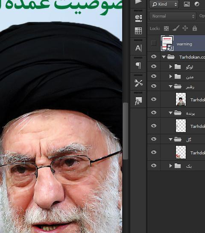
Task: Select the warning layer thumbnail
Action: [x=167, y=43]
